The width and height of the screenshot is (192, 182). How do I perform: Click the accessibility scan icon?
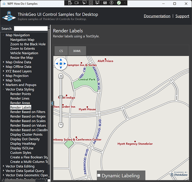[111, 3]
